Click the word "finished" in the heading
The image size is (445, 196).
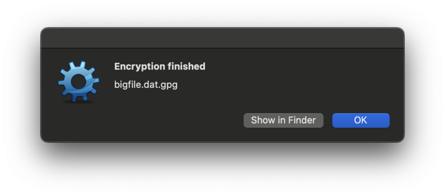(186, 67)
